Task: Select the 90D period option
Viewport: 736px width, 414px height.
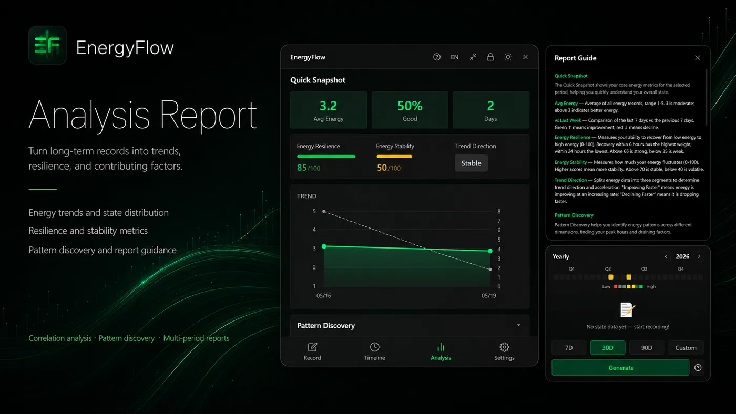Action: (647, 348)
